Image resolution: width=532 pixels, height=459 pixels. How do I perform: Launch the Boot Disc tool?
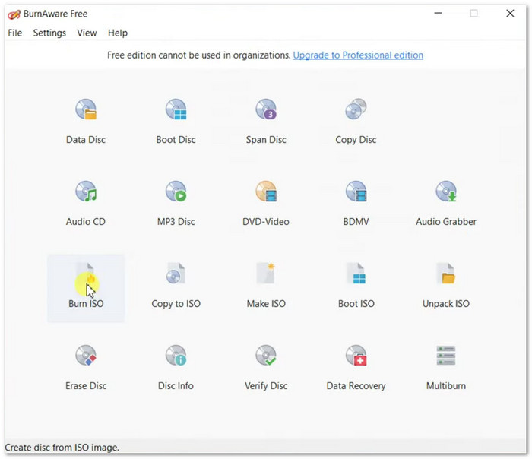(x=176, y=112)
